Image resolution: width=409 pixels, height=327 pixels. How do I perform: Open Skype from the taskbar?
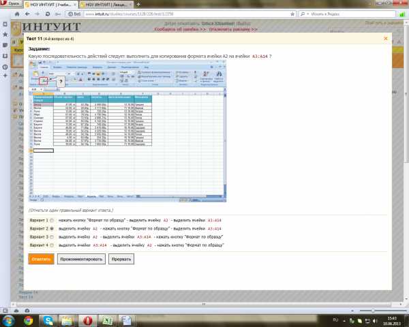(48, 321)
